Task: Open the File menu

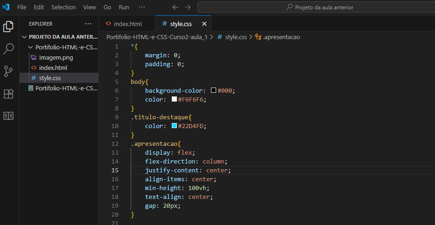Action: (x=21, y=7)
